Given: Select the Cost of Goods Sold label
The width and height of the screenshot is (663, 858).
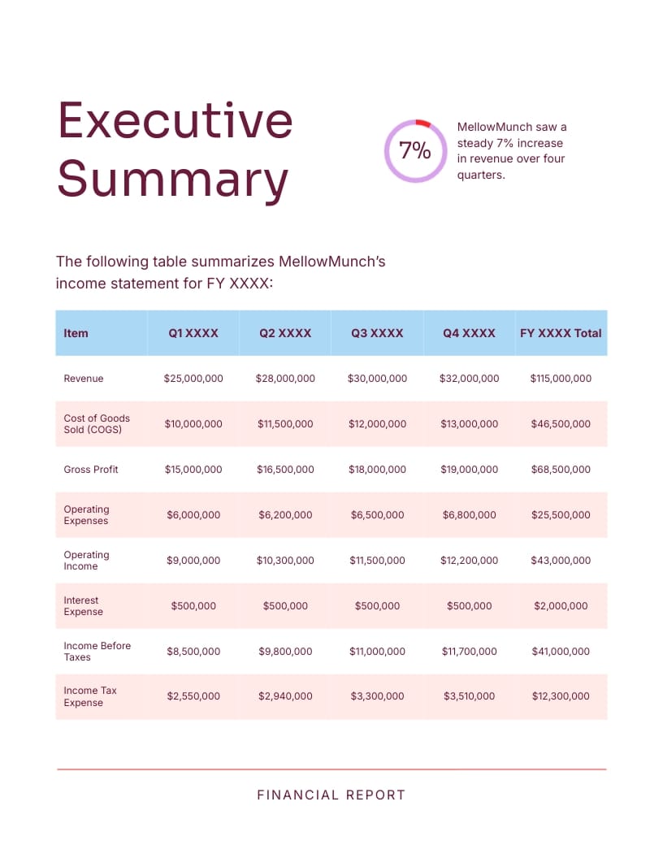Looking at the screenshot, I should point(97,424).
